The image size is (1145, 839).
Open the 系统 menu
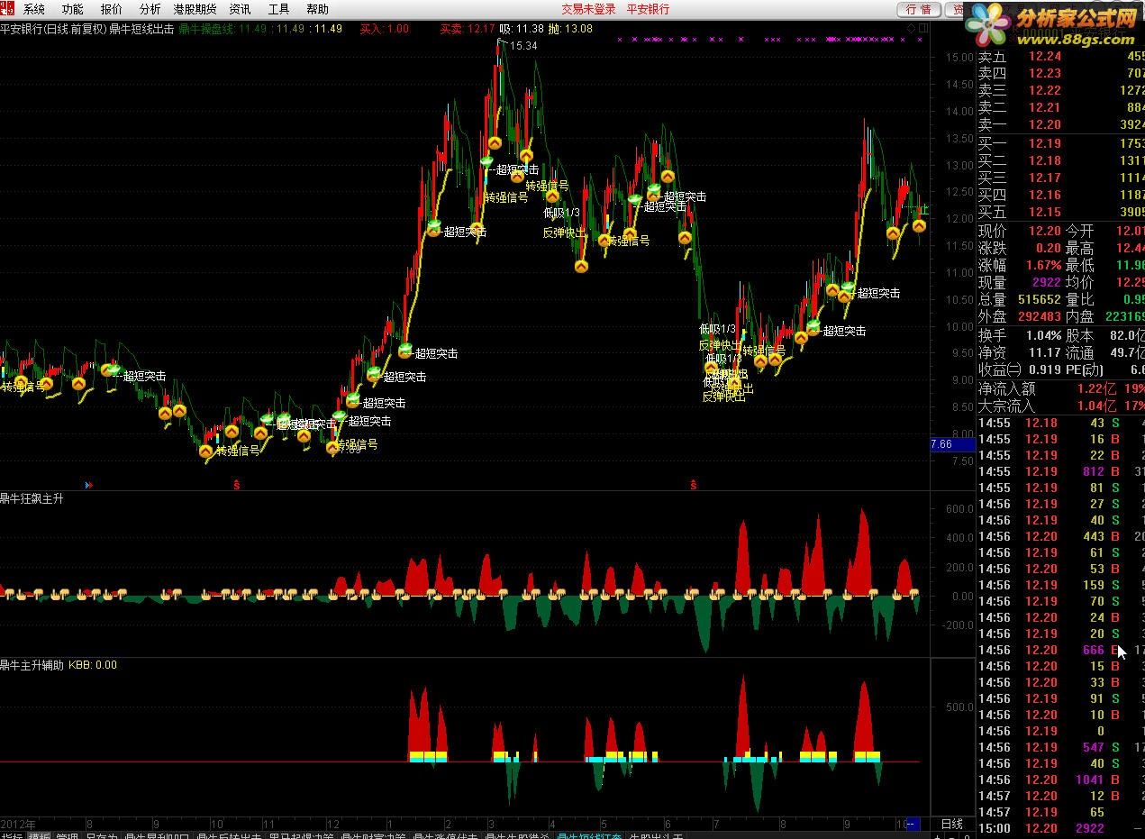(x=34, y=9)
